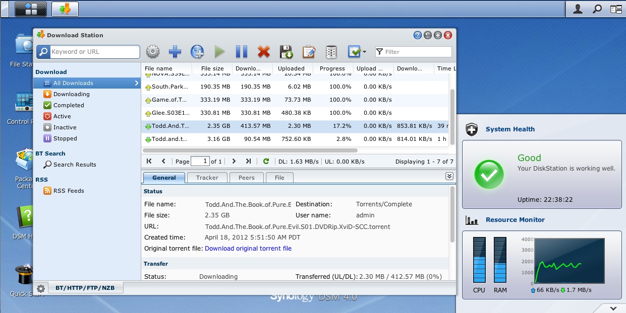Select the Game.of.T download row
This screenshot has width=626, height=313.
coord(295,100)
